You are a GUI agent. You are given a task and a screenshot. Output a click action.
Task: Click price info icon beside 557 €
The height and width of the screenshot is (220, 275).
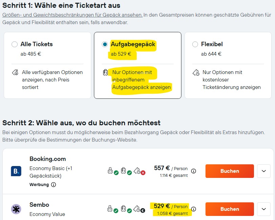pos(194,171)
